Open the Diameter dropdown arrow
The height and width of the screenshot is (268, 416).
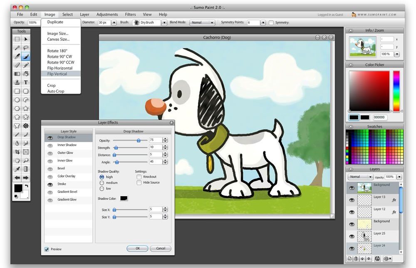(x=114, y=23)
